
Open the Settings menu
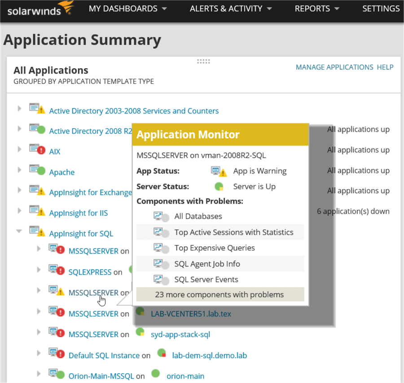point(381,9)
